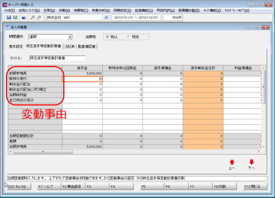The height and width of the screenshot is (198, 275).
Task: Click the vertical scrollbar down arrow
Action: (x=263, y=147)
